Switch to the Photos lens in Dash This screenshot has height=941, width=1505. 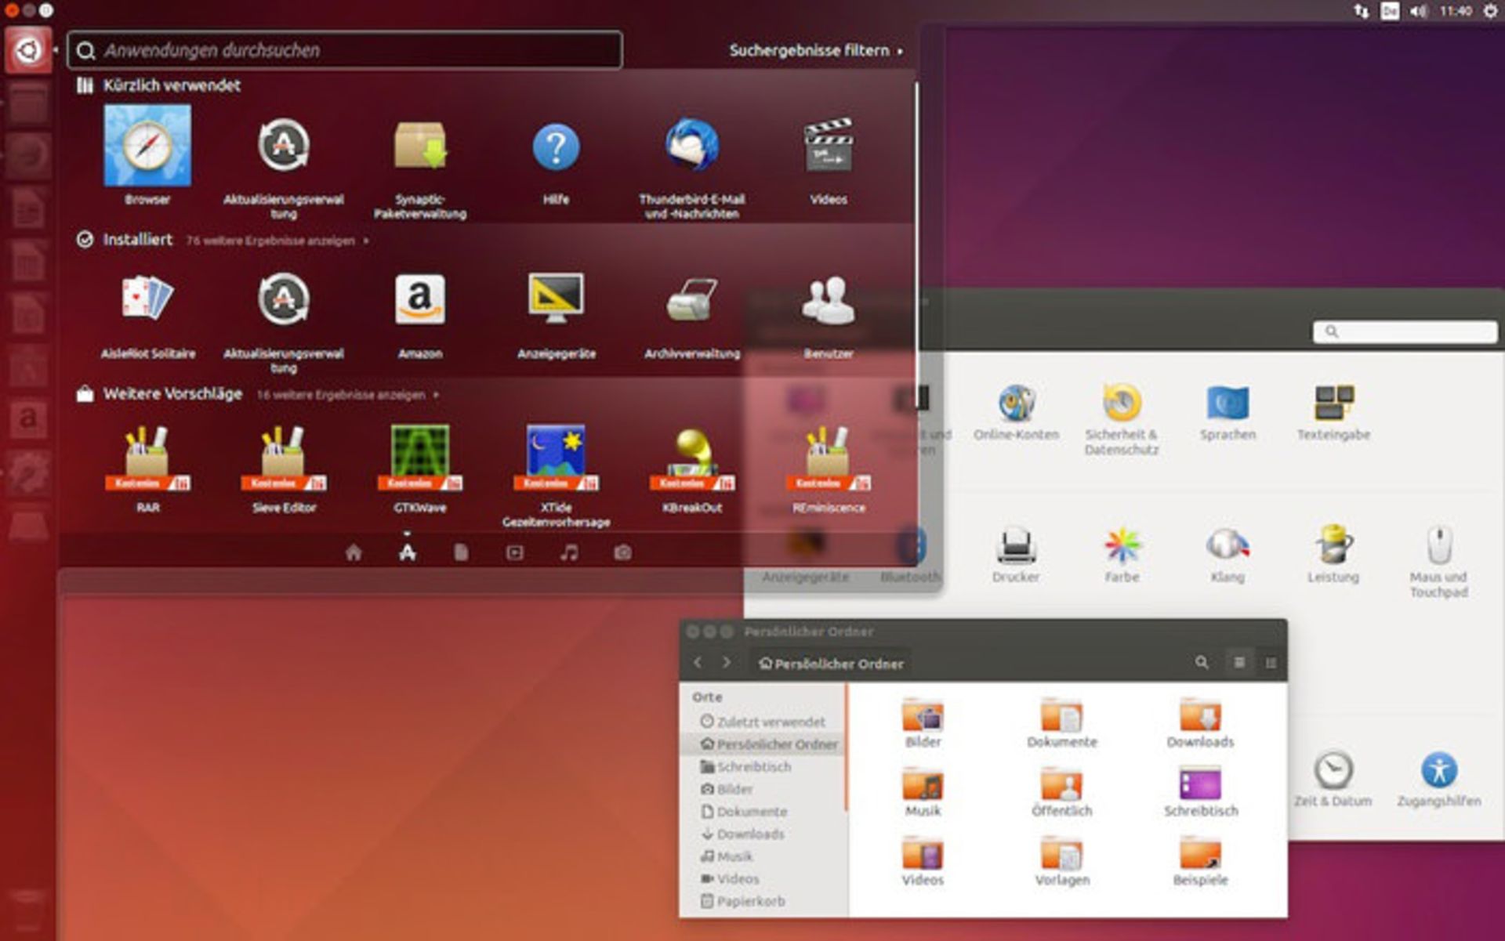coord(622,552)
